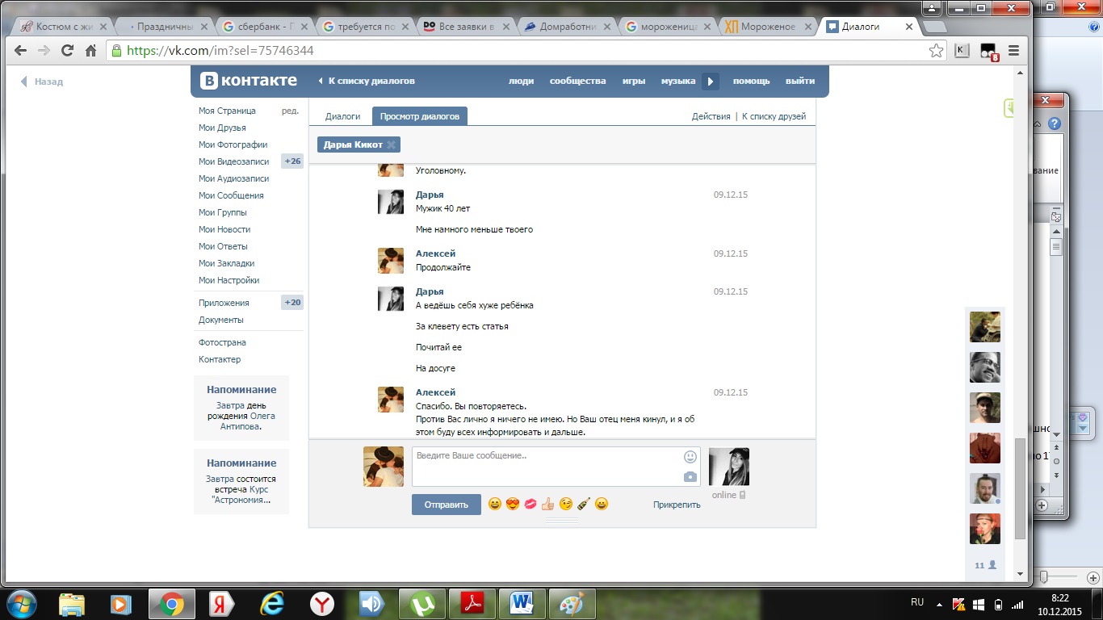The image size is (1103, 620).
Task: Remove the Дарья Кикот dialog tab with its X
Action: (391, 145)
